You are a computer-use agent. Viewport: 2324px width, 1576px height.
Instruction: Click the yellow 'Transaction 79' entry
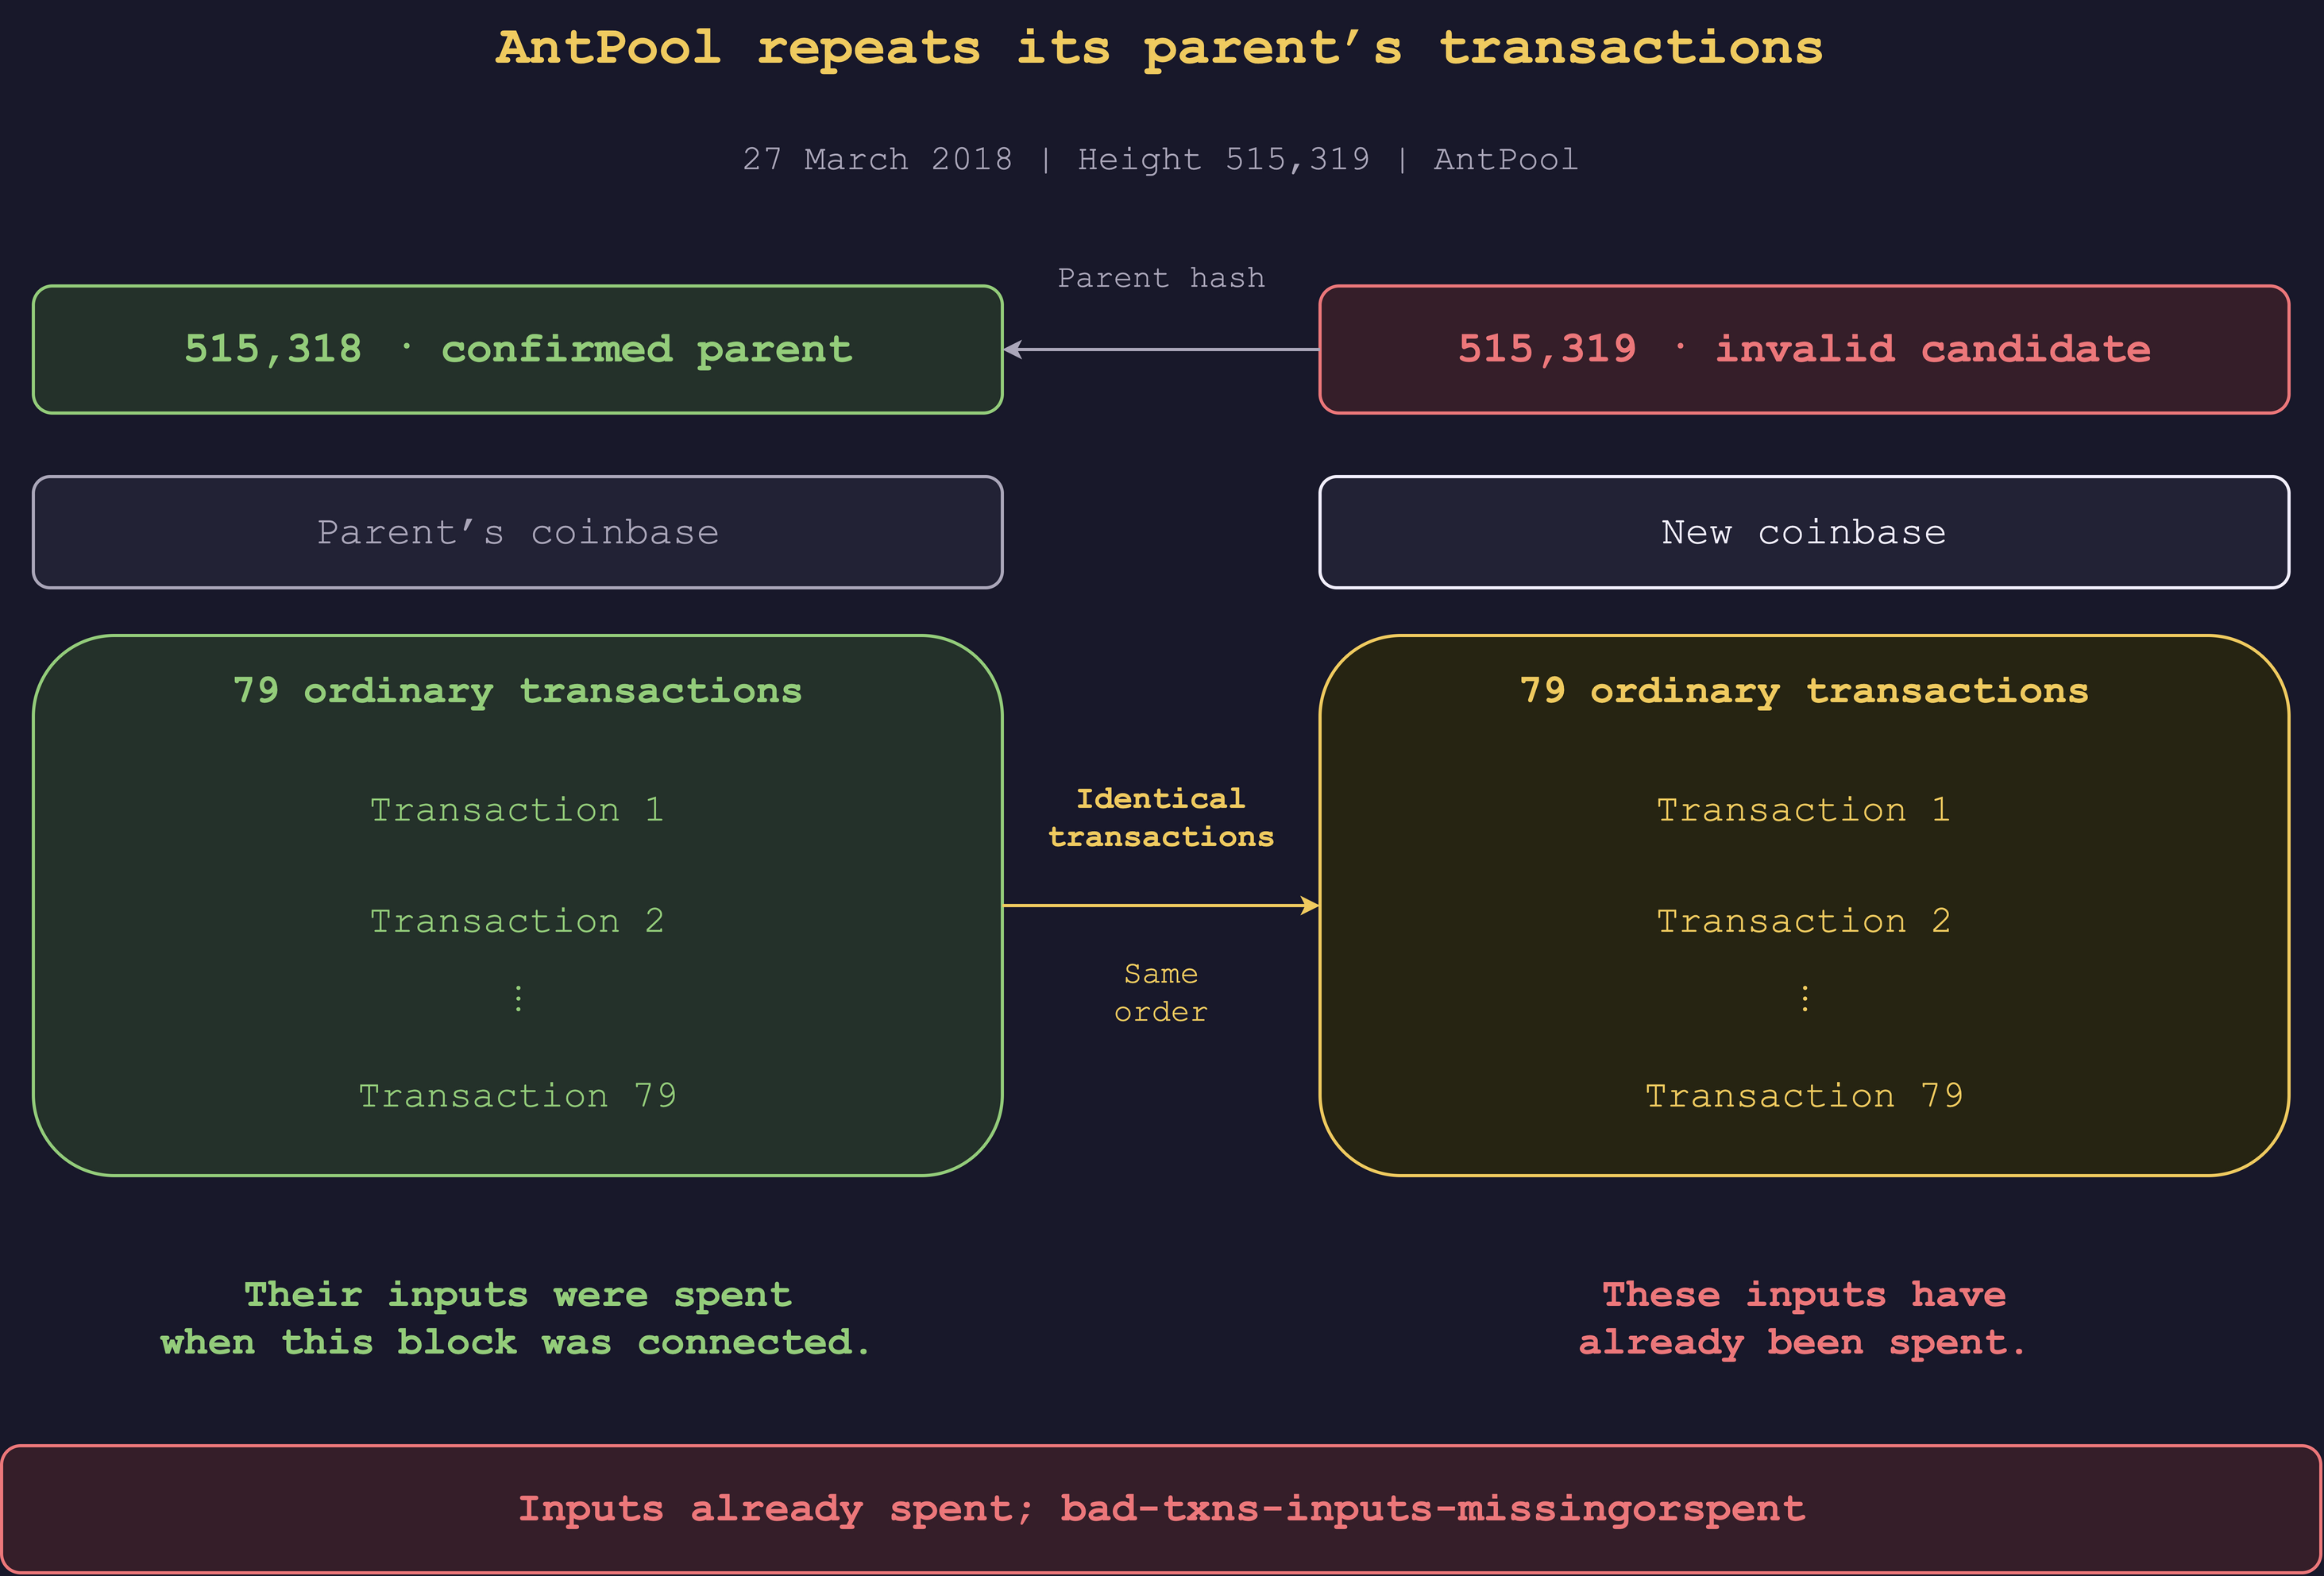[x=1804, y=1095]
